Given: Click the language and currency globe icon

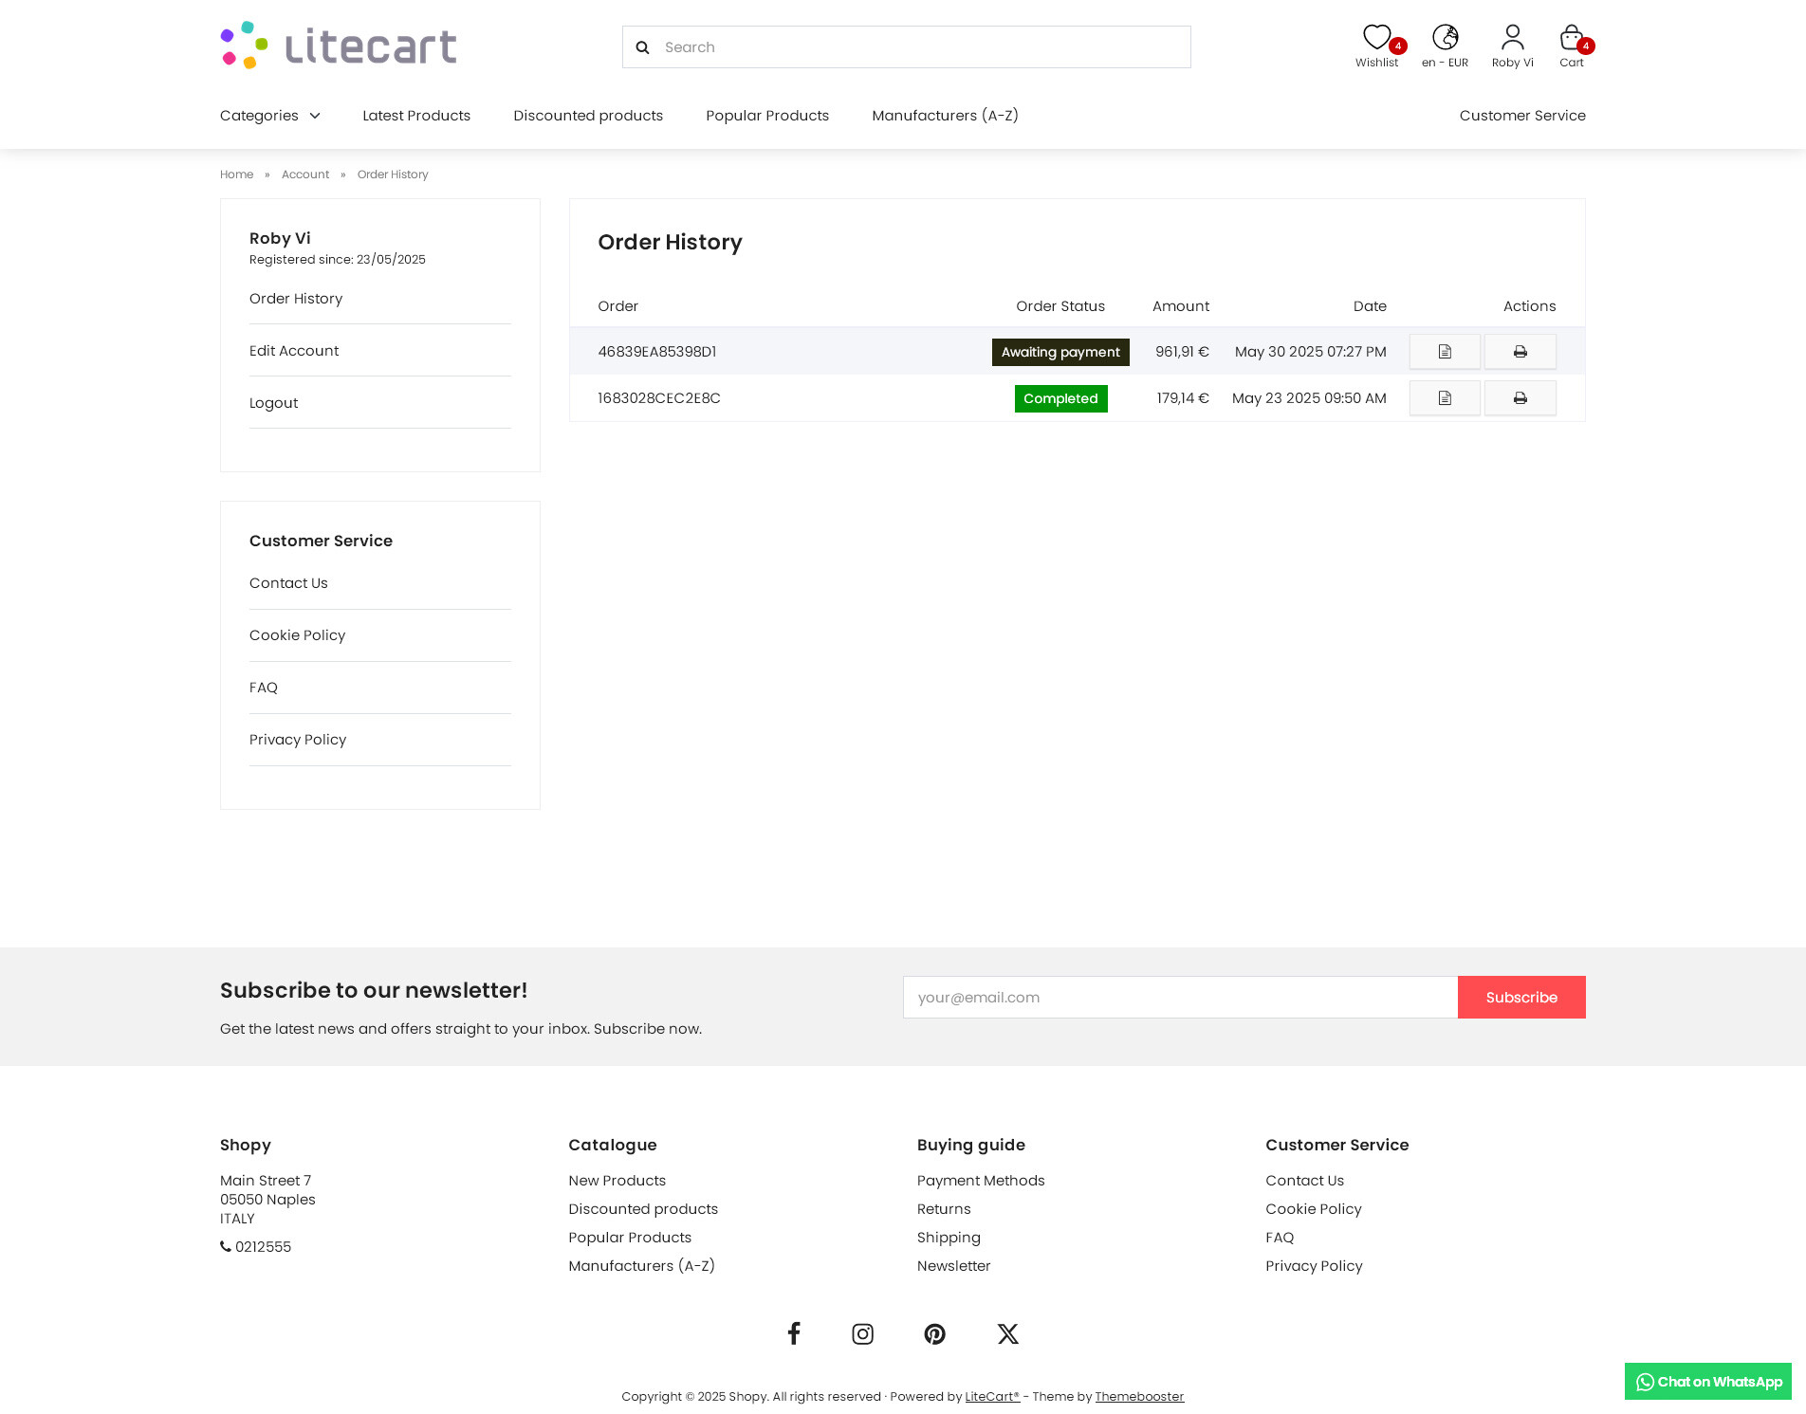Looking at the screenshot, I should [x=1445, y=39].
